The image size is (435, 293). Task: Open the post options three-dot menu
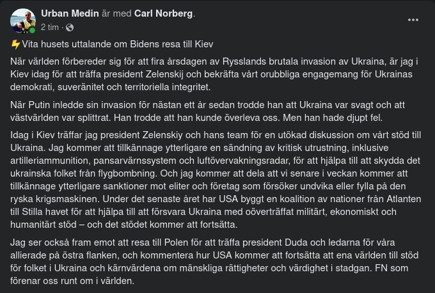click(x=413, y=20)
